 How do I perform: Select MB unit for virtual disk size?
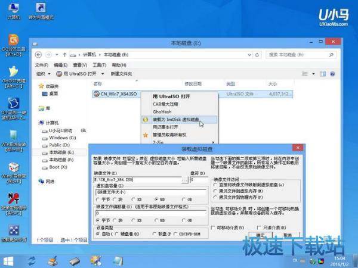tap(159, 200)
